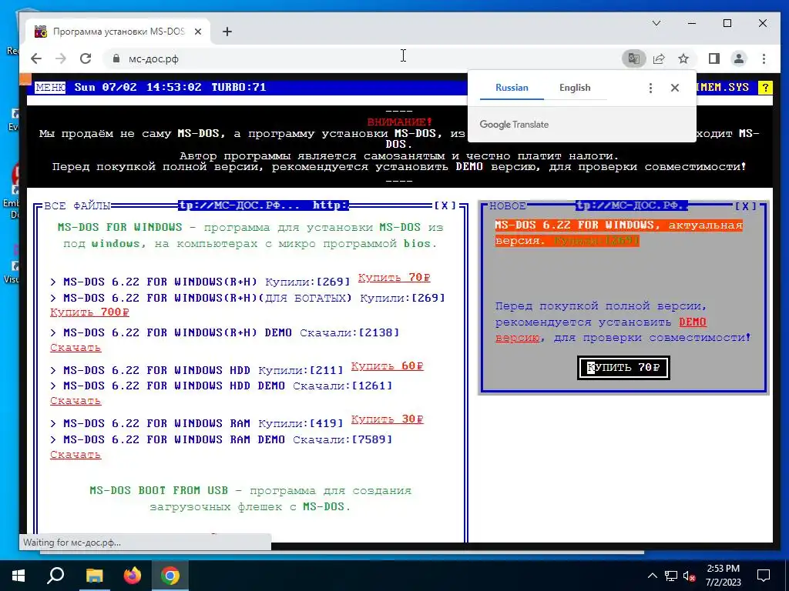The image size is (789, 591).
Task: Click the orange MS-DOS 6.22 FOR WINDOWS banner
Action: (619, 232)
